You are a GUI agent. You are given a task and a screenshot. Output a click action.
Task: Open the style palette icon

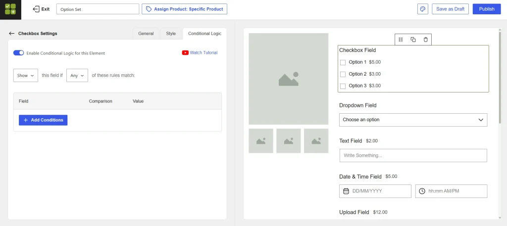pyautogui.click(x=423, y=9)
